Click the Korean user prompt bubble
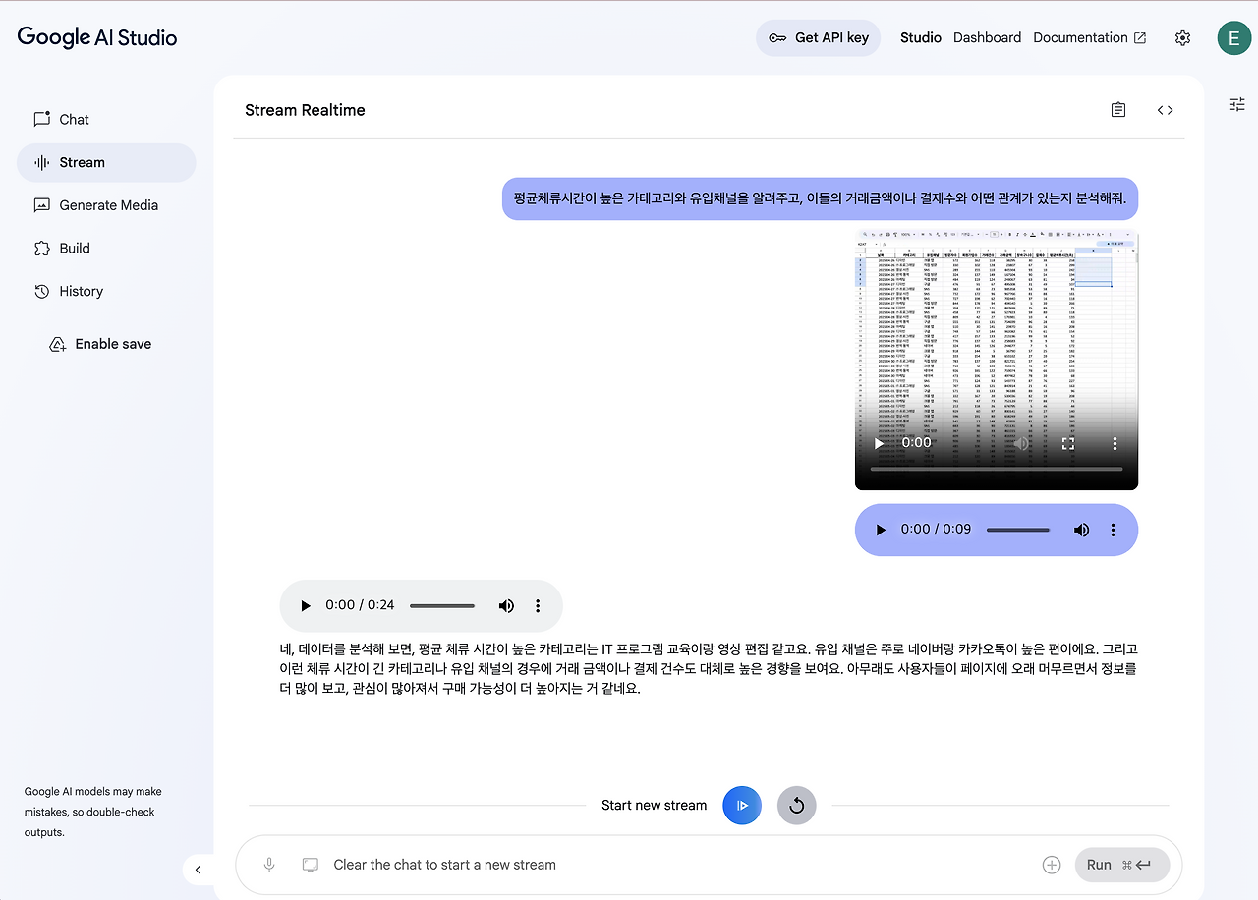Screen dimensions: 1258x900 click(820, 198)
